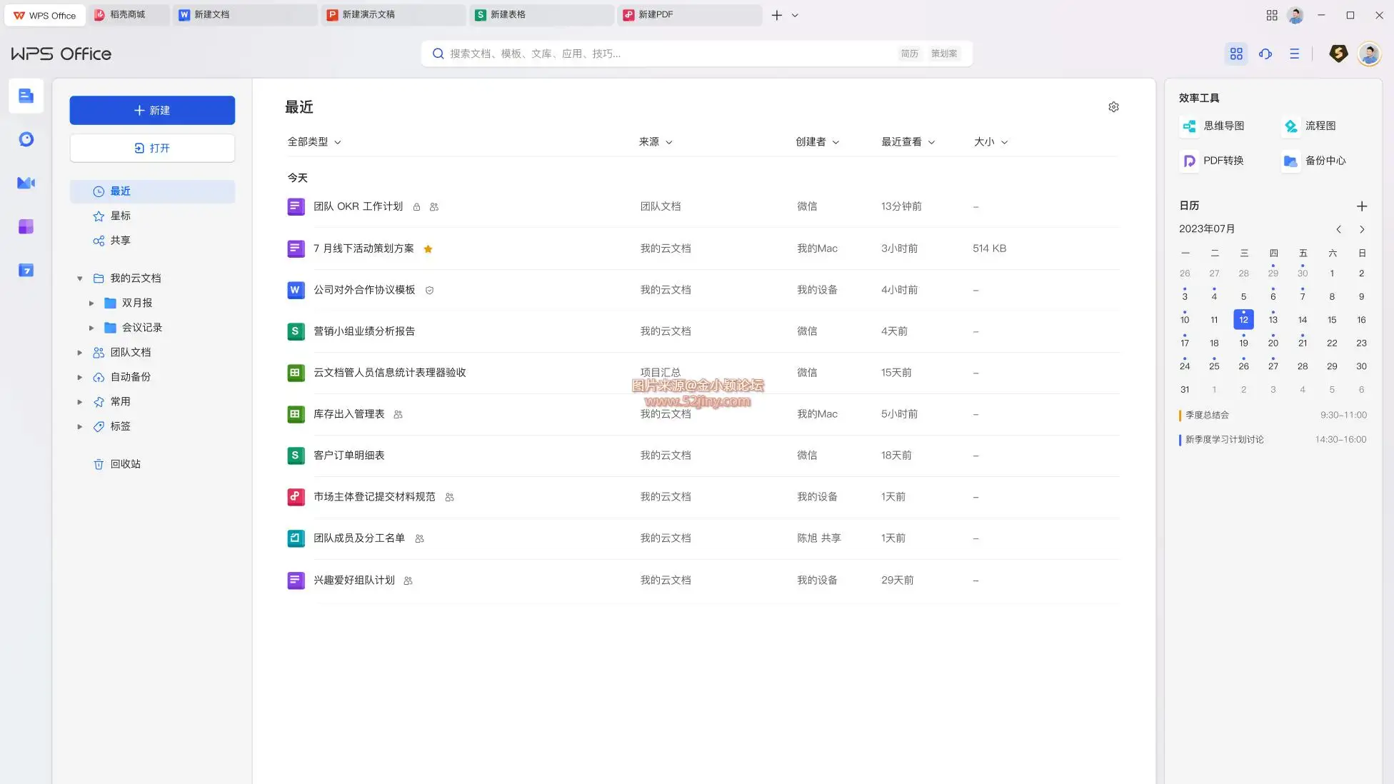Collapse the 我的云文档 folder tree
The image size is (1394, 784).
(80, 278)
